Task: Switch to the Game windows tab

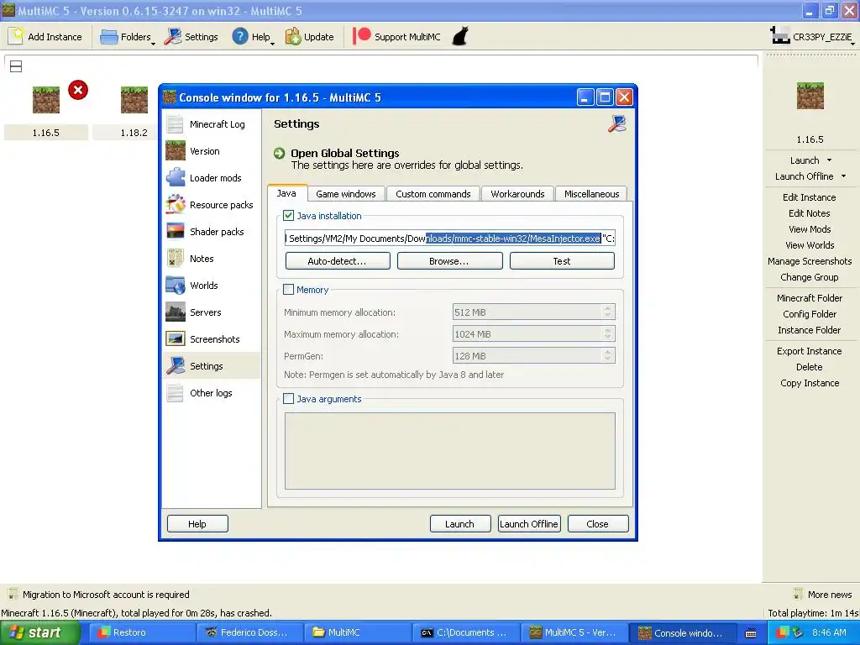Action: click(x=346, y=194)
